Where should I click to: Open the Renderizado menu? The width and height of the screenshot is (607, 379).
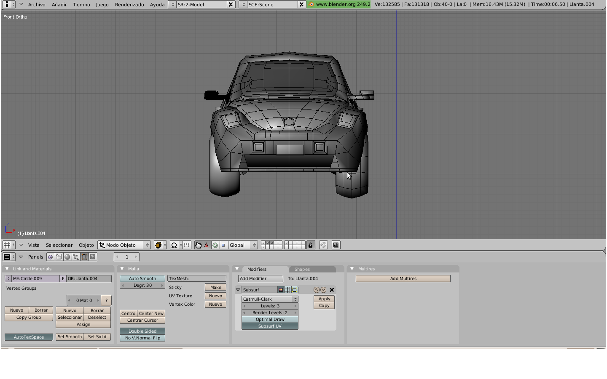(x=129, y=5)
